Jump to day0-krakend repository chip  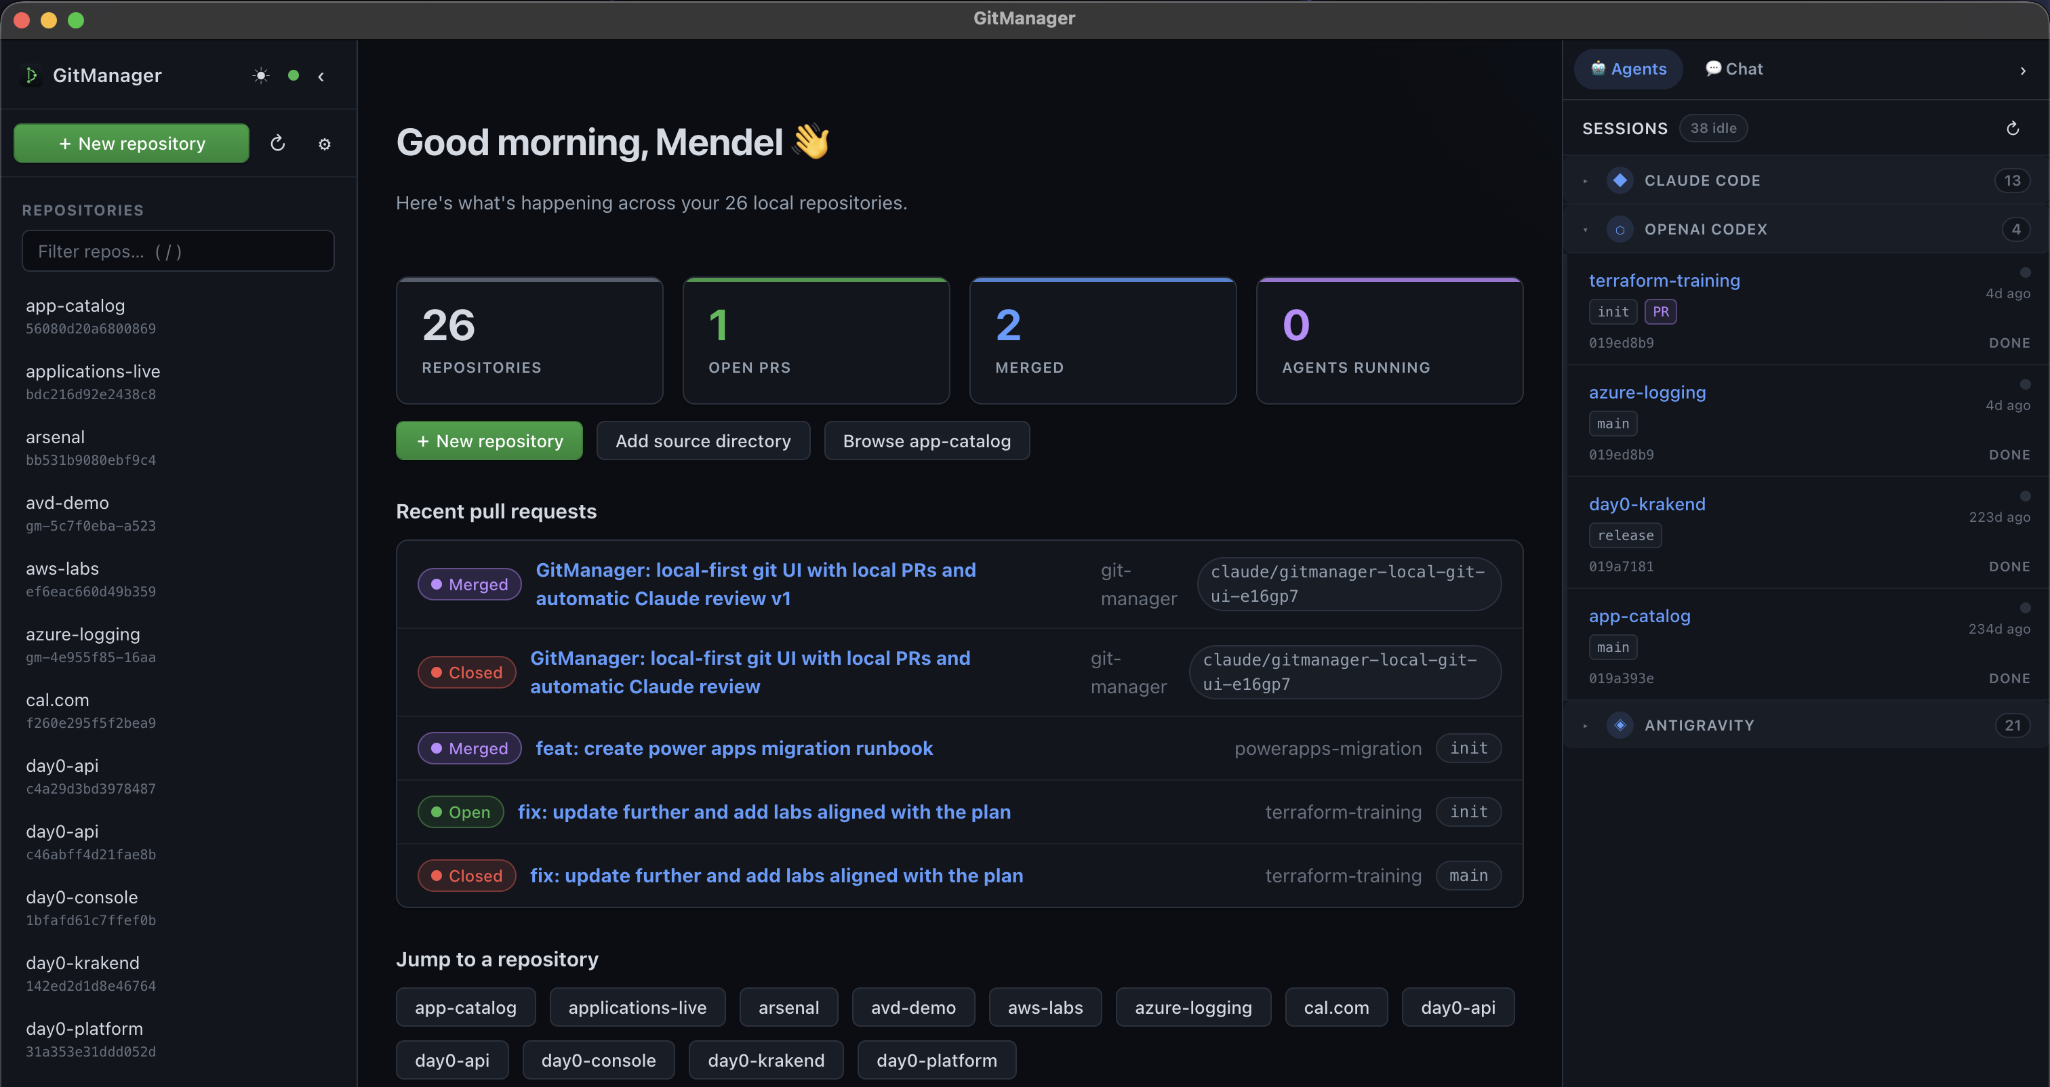pos(765,1060)
